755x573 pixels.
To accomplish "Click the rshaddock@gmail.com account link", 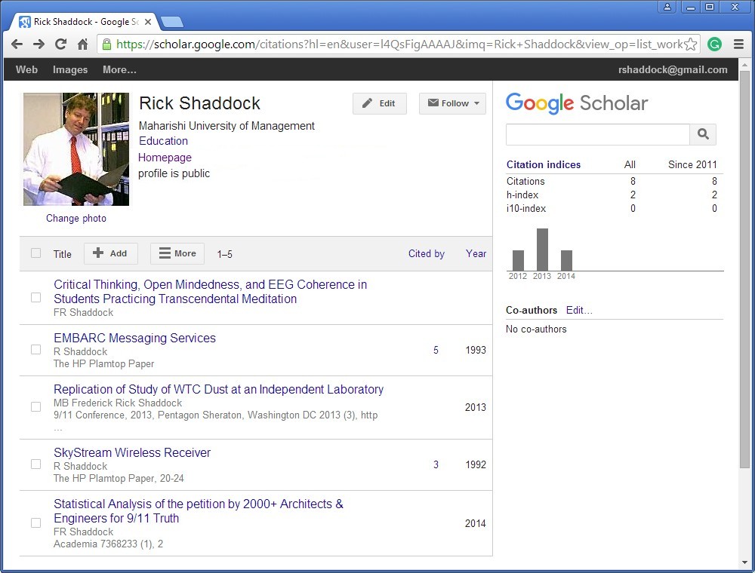I will click(x=673, y=69).
